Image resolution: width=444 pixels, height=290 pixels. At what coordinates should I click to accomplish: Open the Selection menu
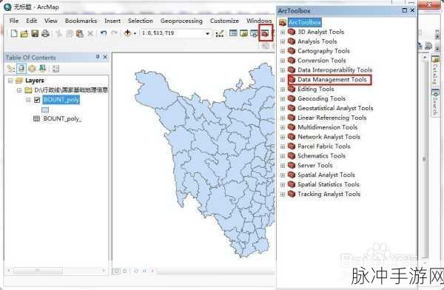coord(140,21)
